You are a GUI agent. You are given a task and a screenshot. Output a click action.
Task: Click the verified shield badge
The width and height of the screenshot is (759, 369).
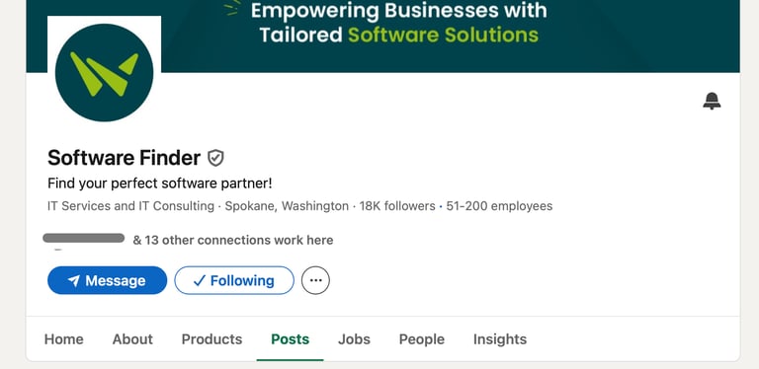click(x=215, y=158)
